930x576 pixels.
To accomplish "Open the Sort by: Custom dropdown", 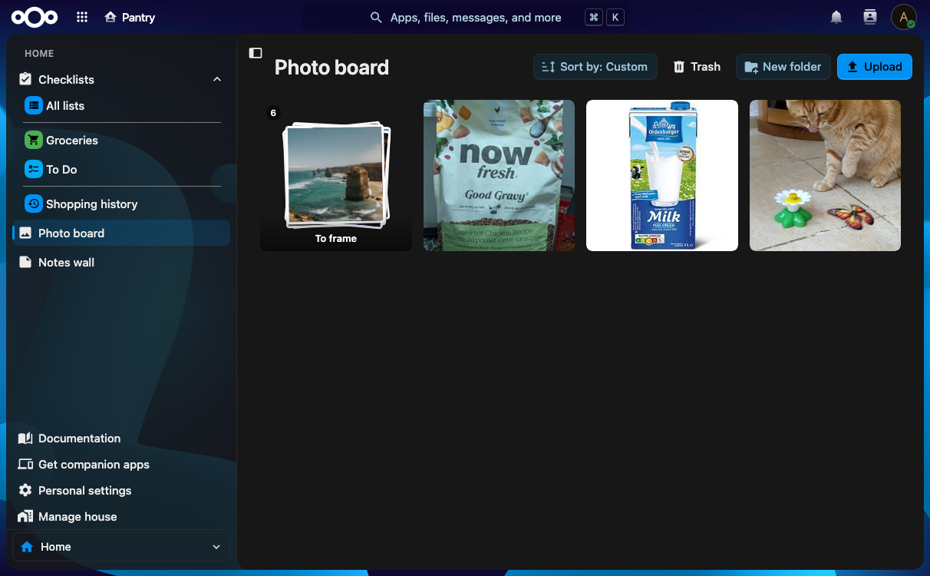I will point(595,67).
